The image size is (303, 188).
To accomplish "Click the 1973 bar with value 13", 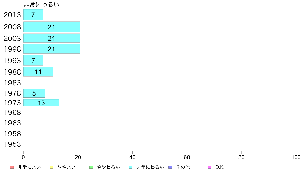I will coord(41,103).
